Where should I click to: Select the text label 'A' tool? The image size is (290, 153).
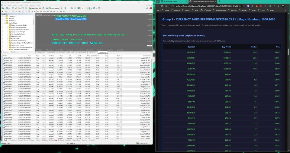coord(26,11)
